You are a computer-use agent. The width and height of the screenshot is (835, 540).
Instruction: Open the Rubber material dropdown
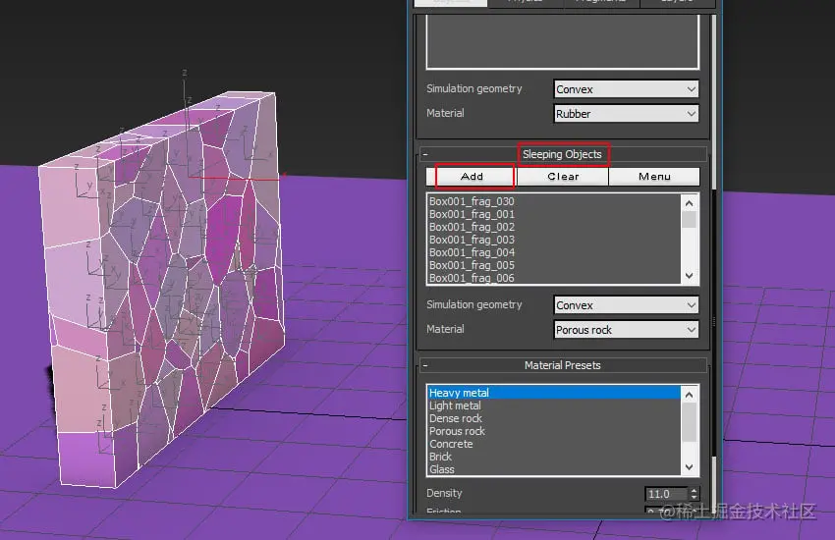(x=627, y=114)
